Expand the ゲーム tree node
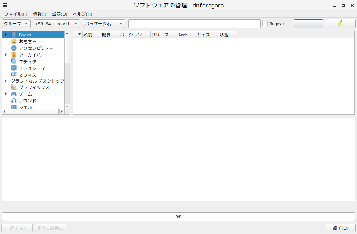 [6, 94]
